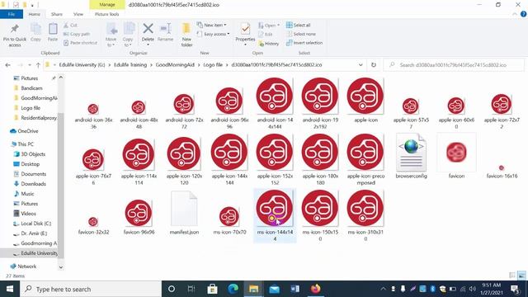Click the Delete red X icon
528x297 pixels.
[148, 29]
